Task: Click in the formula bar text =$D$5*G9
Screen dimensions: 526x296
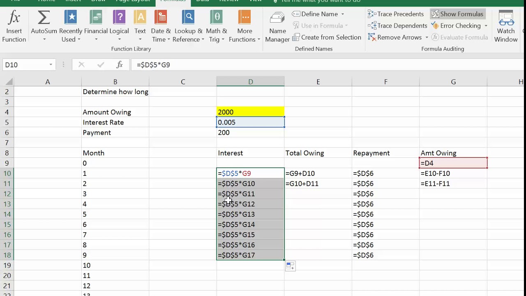Action: 153,65
